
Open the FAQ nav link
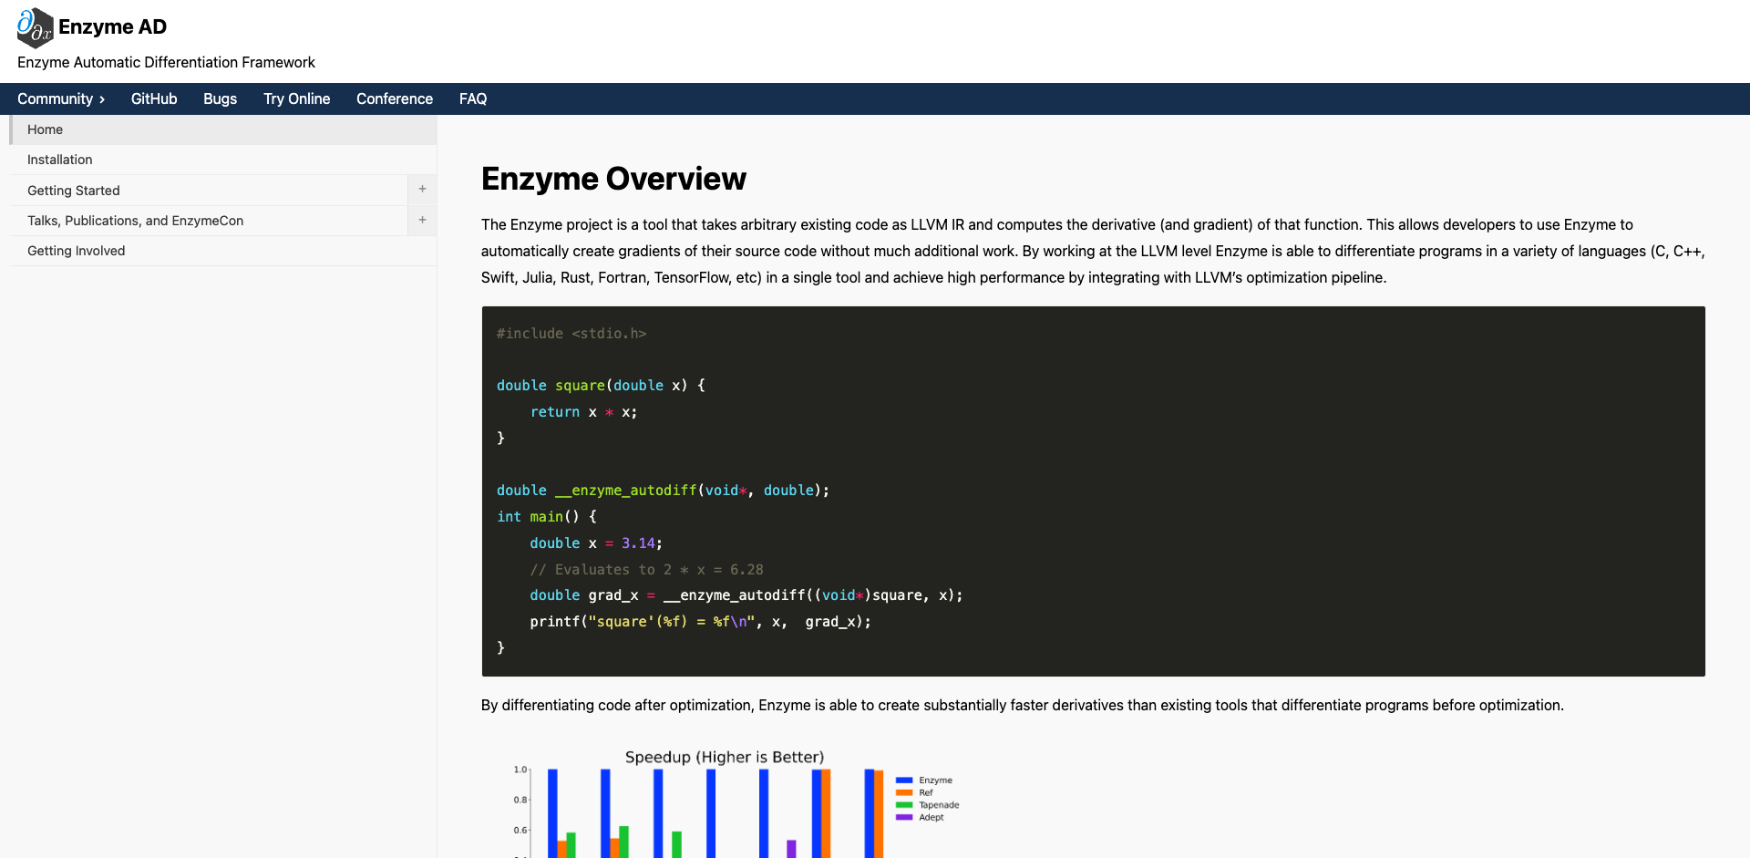[473, 98]
